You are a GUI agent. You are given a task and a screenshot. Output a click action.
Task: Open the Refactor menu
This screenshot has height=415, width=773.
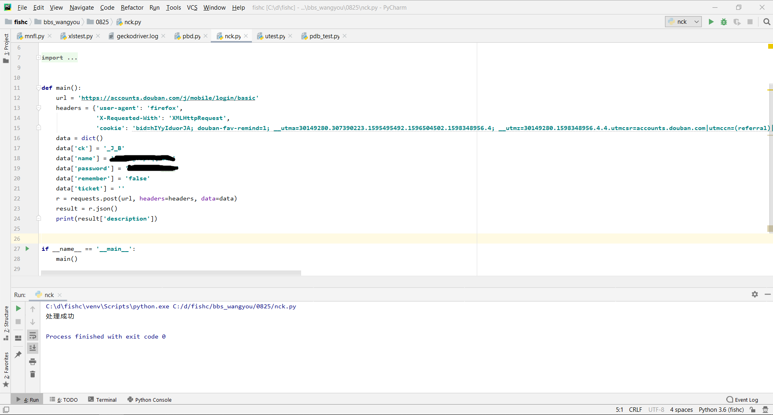(x=132, y=7)
